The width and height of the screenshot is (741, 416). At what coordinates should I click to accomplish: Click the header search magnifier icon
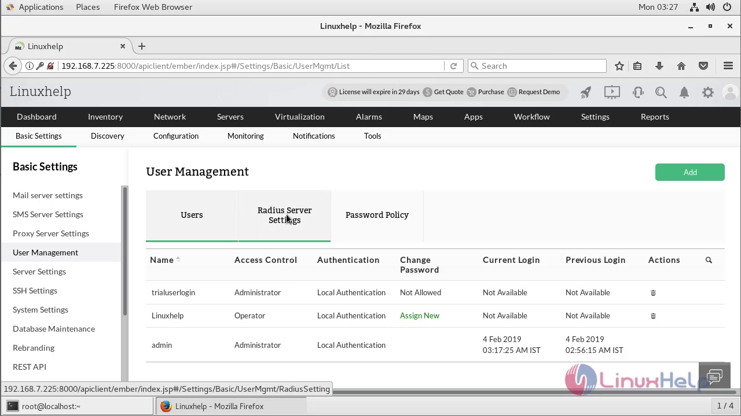[x=661, y=92]
